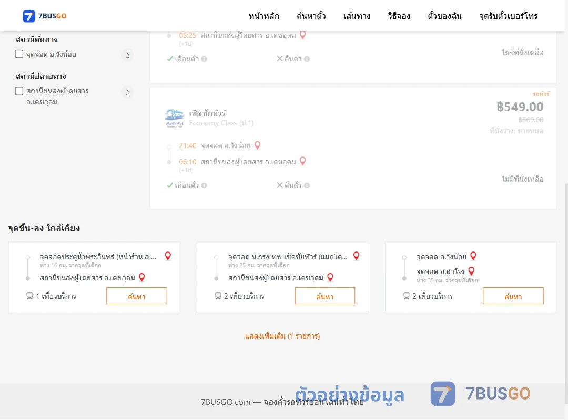The height and width of the screenshot is (420, 568).
Task: Click info icon next to เลื่อนตั๋ว in ฿549 trip
Action: [x=204, y=185]
